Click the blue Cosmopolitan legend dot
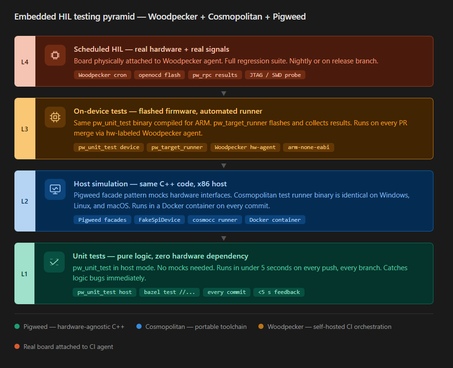The width and height of the screenshot is (453, 368). 139,327
